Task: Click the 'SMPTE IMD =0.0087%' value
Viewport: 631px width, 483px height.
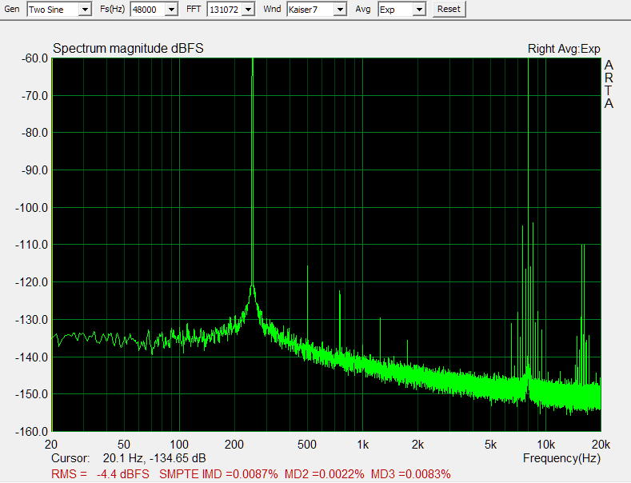Action: 218,473
